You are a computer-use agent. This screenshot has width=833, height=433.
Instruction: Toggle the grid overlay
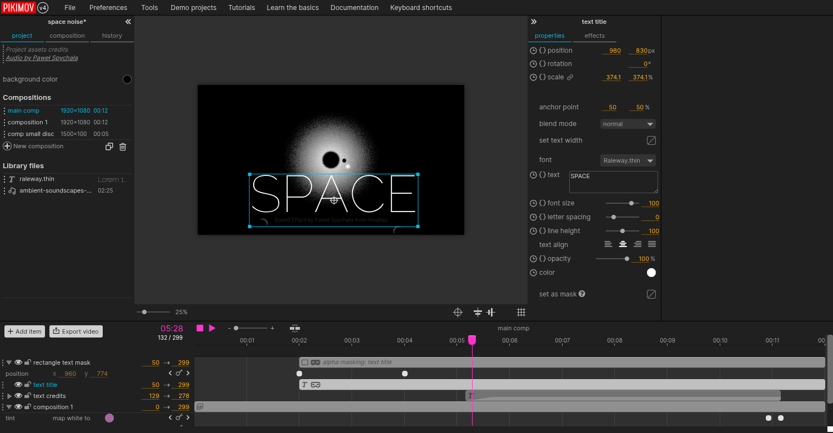point(521,313)
